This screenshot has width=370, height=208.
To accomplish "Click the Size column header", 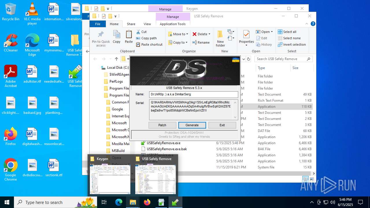I will (302, 68).
